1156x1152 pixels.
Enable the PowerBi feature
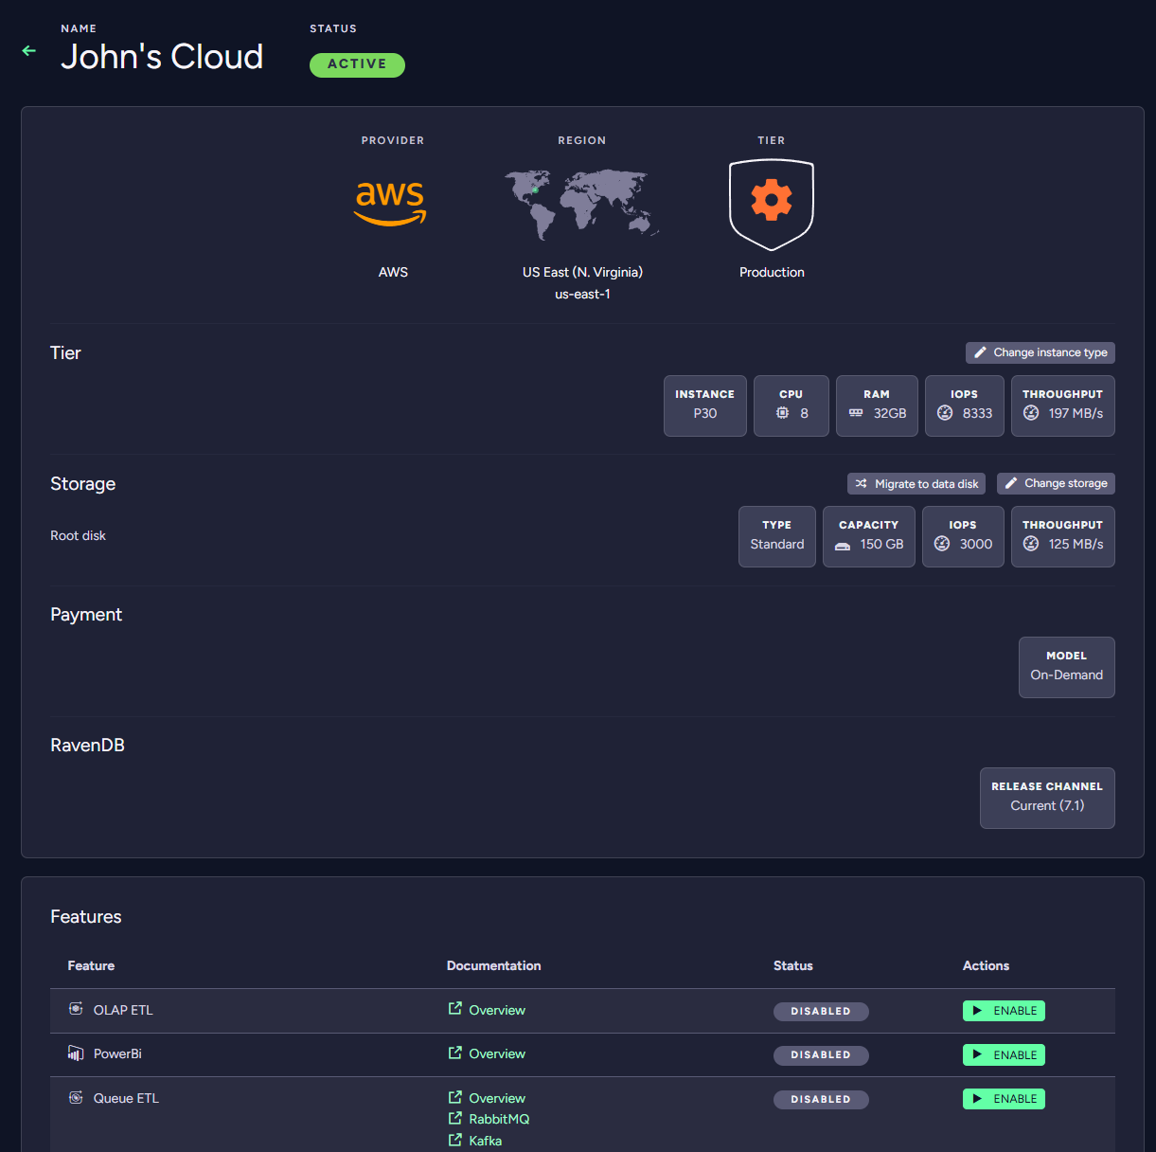[1004, 1054]
